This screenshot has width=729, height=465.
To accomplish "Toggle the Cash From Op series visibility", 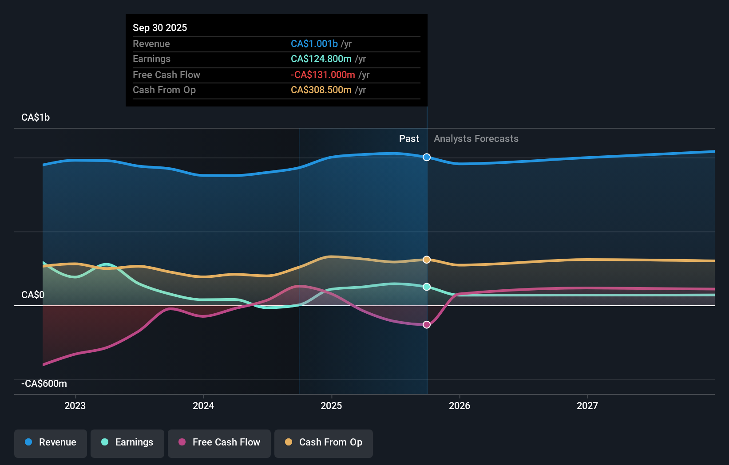I will (x=323, y=442).
